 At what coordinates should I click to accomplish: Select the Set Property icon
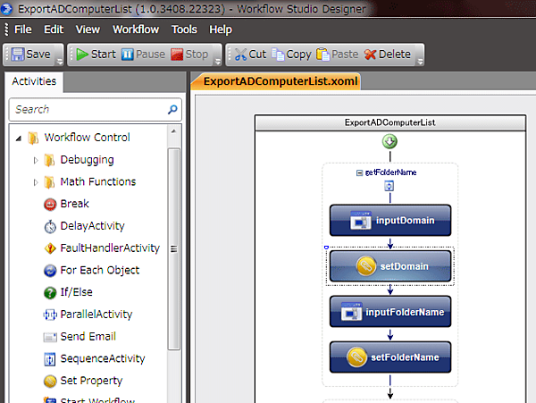50,382
